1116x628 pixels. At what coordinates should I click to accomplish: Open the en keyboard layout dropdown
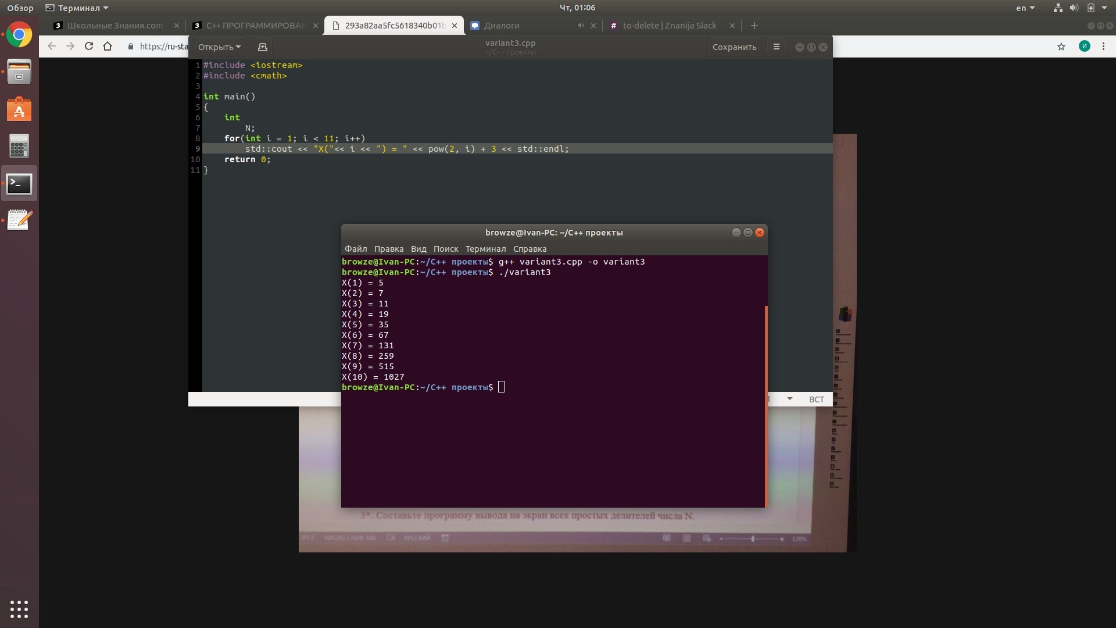coord(1025,8)
